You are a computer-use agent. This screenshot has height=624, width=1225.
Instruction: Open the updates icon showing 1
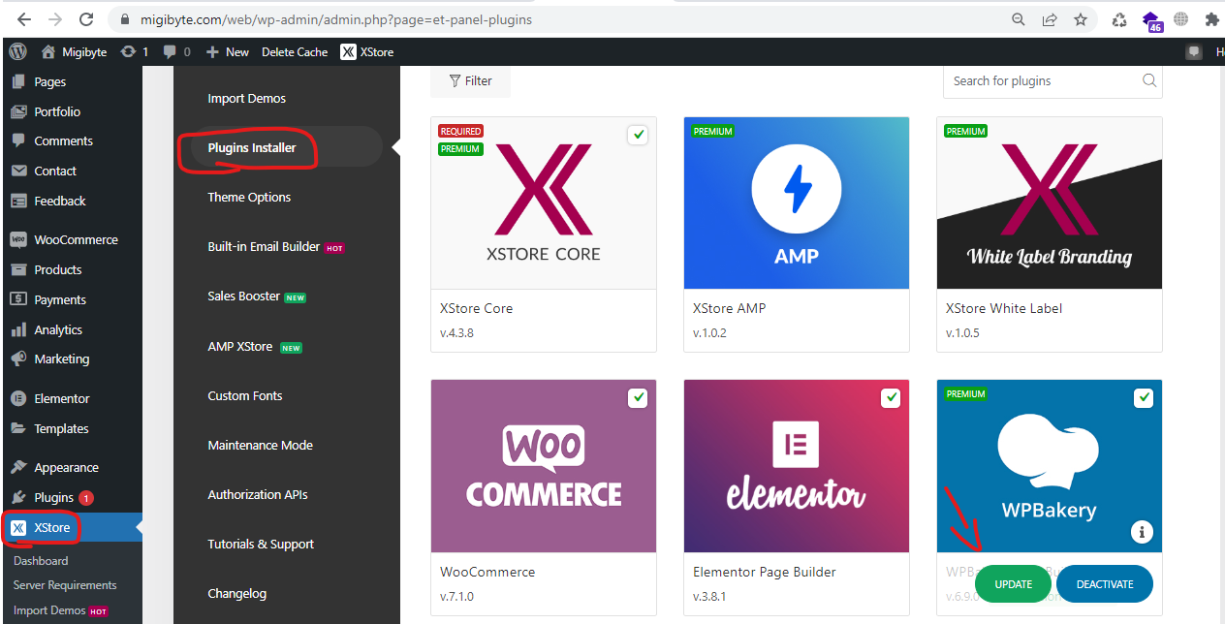click(x=134, y=51)
